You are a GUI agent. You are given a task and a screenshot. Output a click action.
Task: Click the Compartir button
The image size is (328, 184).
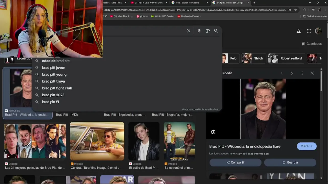pos(235,163)
